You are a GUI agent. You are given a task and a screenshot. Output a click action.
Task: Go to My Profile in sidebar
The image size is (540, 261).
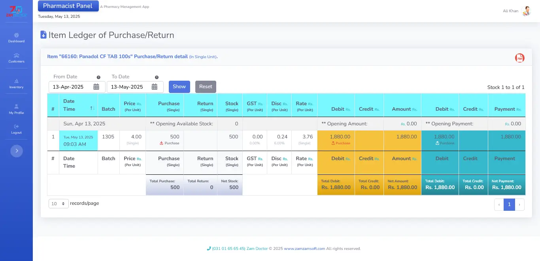click(x=16, y=109)
